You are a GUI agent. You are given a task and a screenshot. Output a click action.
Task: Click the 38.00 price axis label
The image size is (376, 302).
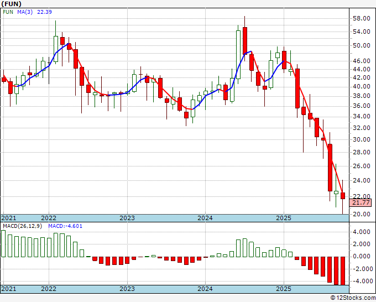362,96
